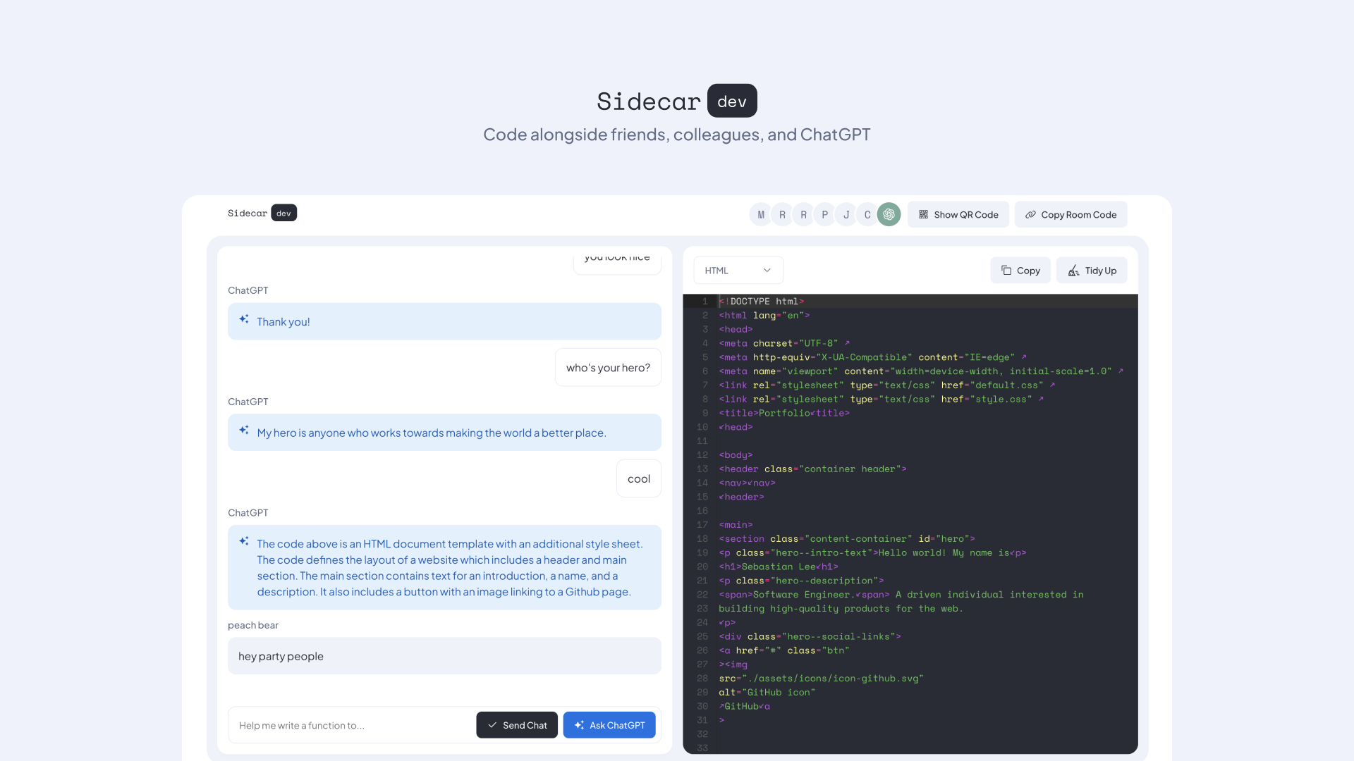
Task: Click the QR code icon
Action: (923, 214)
